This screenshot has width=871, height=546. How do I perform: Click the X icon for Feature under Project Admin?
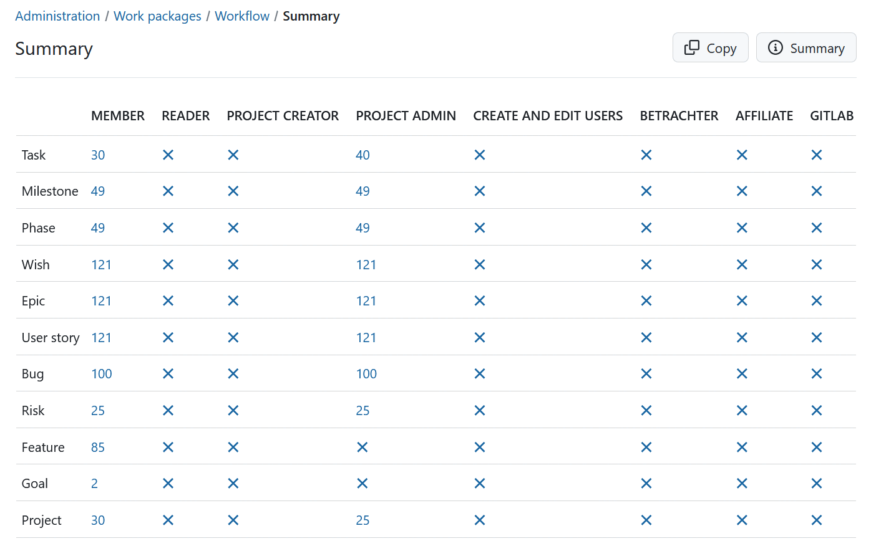click(x=363, y=447)
